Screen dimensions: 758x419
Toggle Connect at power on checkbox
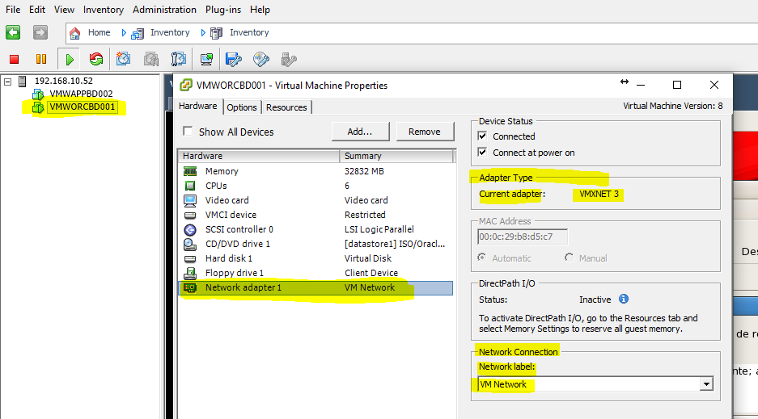pyautogui.click(x=483, y=153)
